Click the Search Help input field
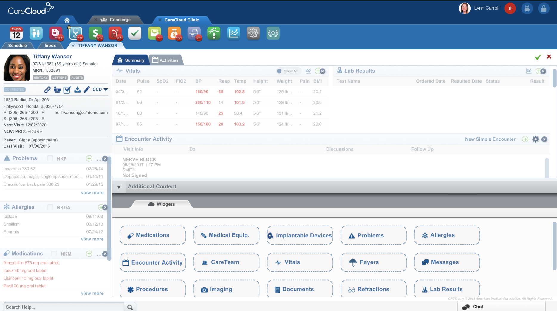The image size is (557, 311). point(64,307)
